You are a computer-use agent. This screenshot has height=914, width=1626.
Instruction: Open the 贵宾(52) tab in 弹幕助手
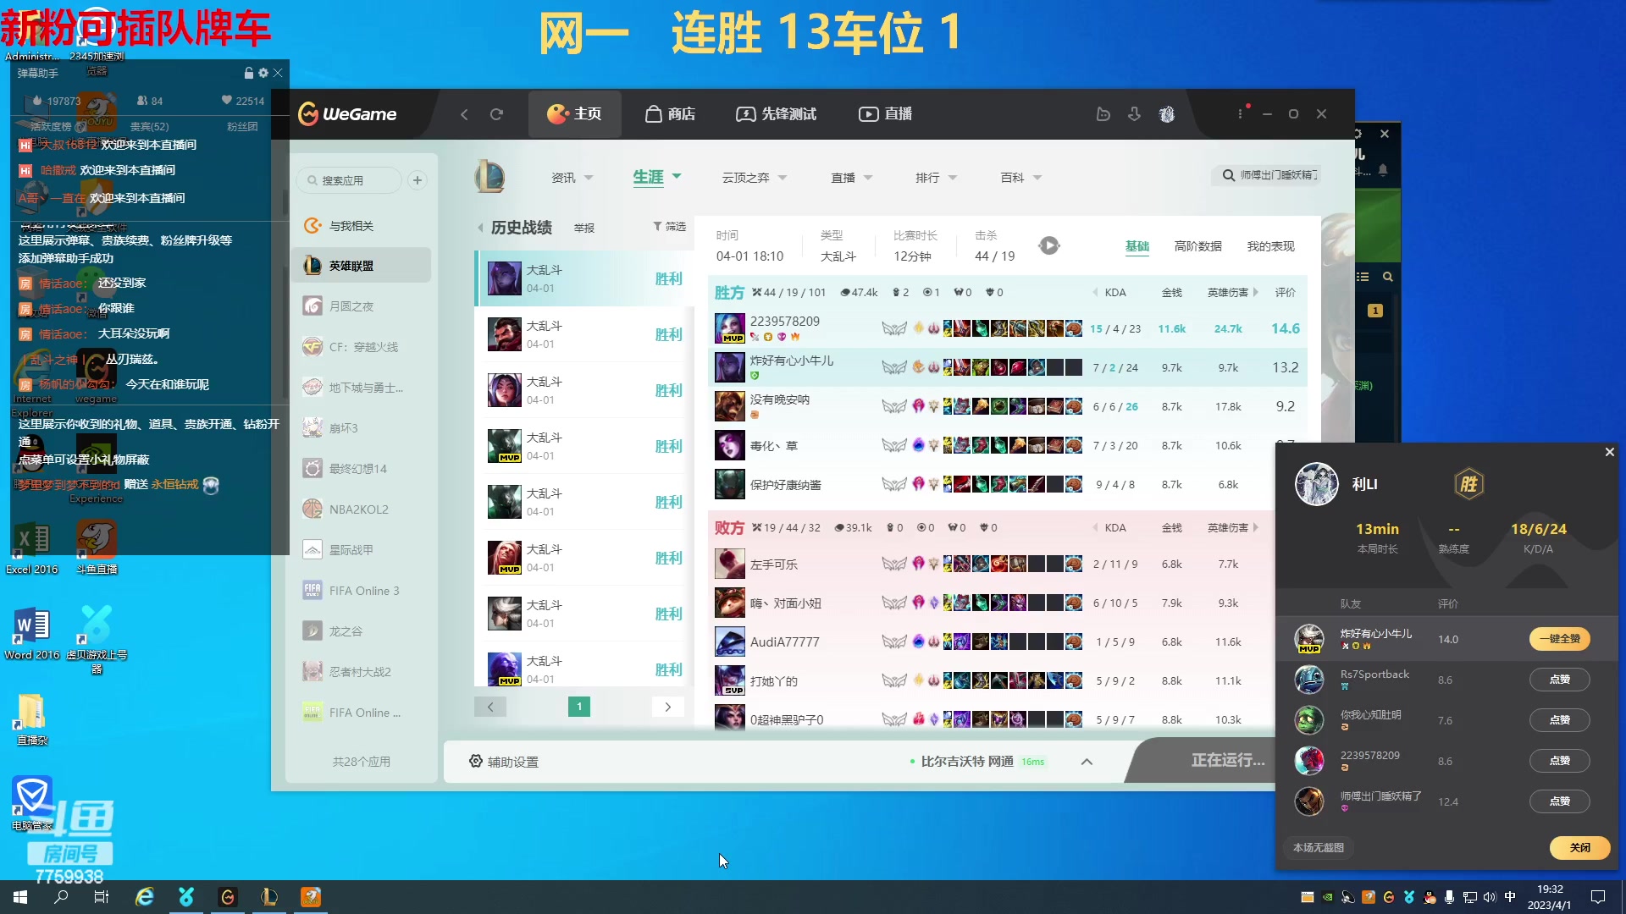pos(149,126)
